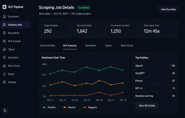The width and height of the screenshot is (185, 118).
Task: Click the Completed status badge
Action: 84,8
